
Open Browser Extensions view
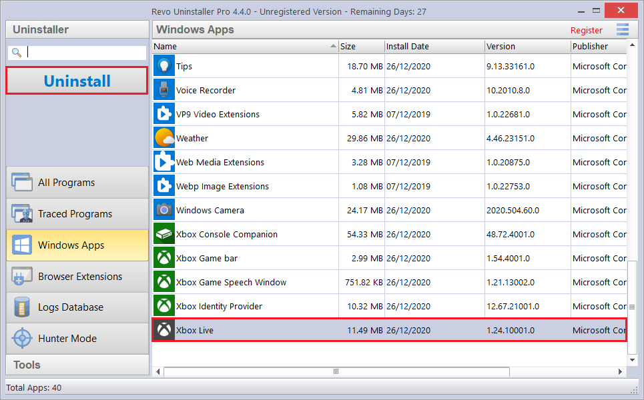click(x=77, y=277)
